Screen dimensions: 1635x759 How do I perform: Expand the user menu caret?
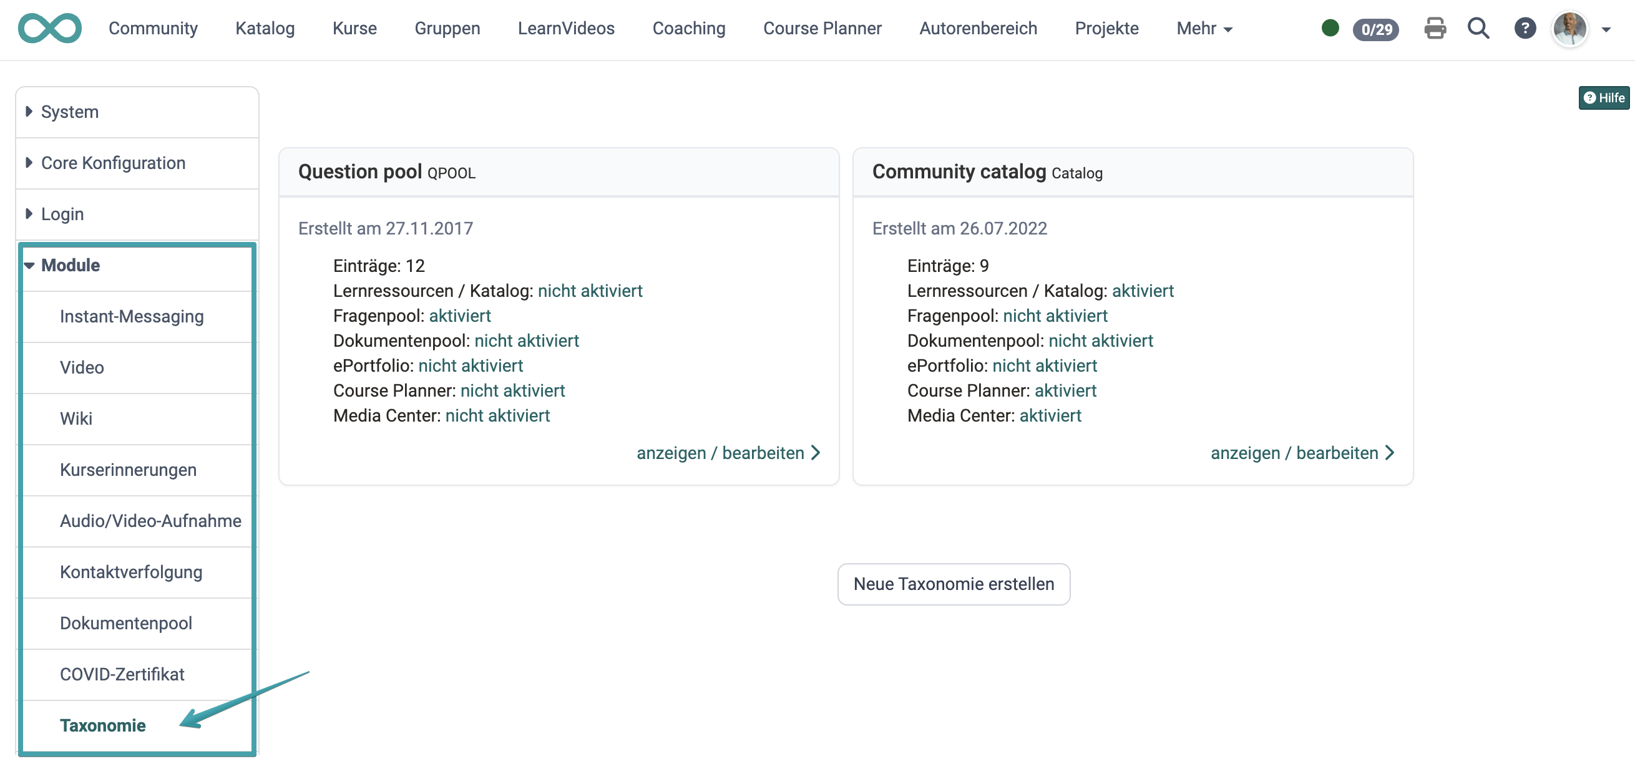coord(1606,30)
